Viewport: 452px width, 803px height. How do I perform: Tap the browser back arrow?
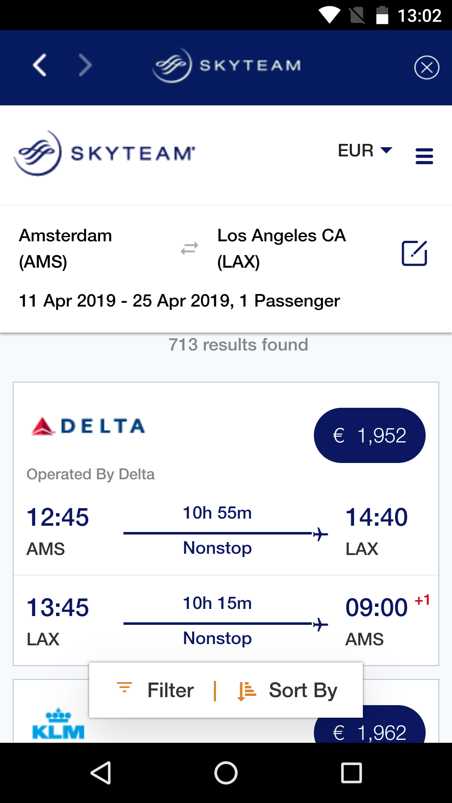point(40,66)
